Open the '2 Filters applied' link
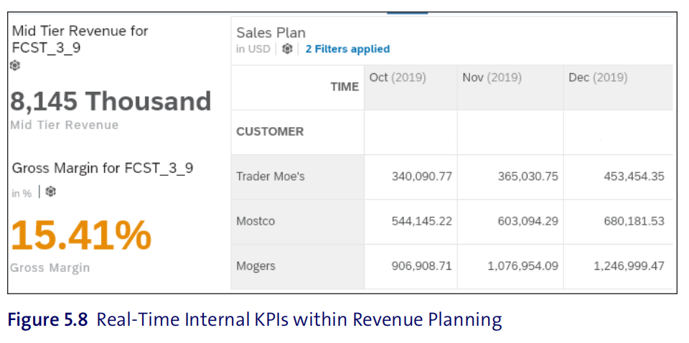Screen dimensions: 689x343 coord(347,49)
